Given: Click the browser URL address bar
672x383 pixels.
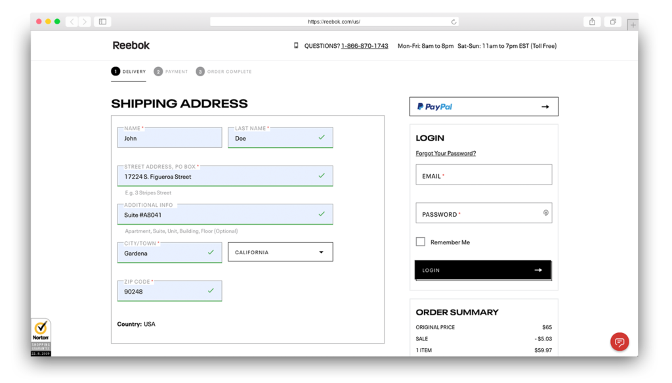Looking at the screenshot, I should pos(334,22).
